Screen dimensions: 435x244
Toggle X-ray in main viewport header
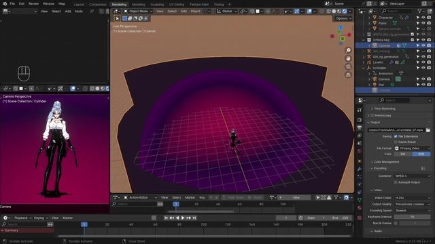[321, 12]
